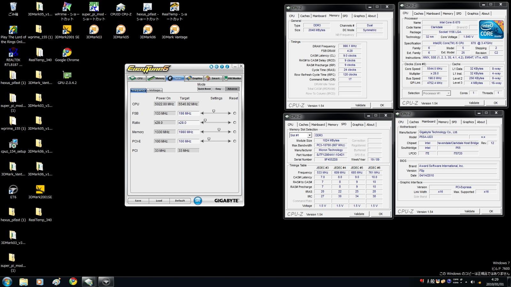Click OK in the CPU-Z Mainboard window

click(491, 211)
